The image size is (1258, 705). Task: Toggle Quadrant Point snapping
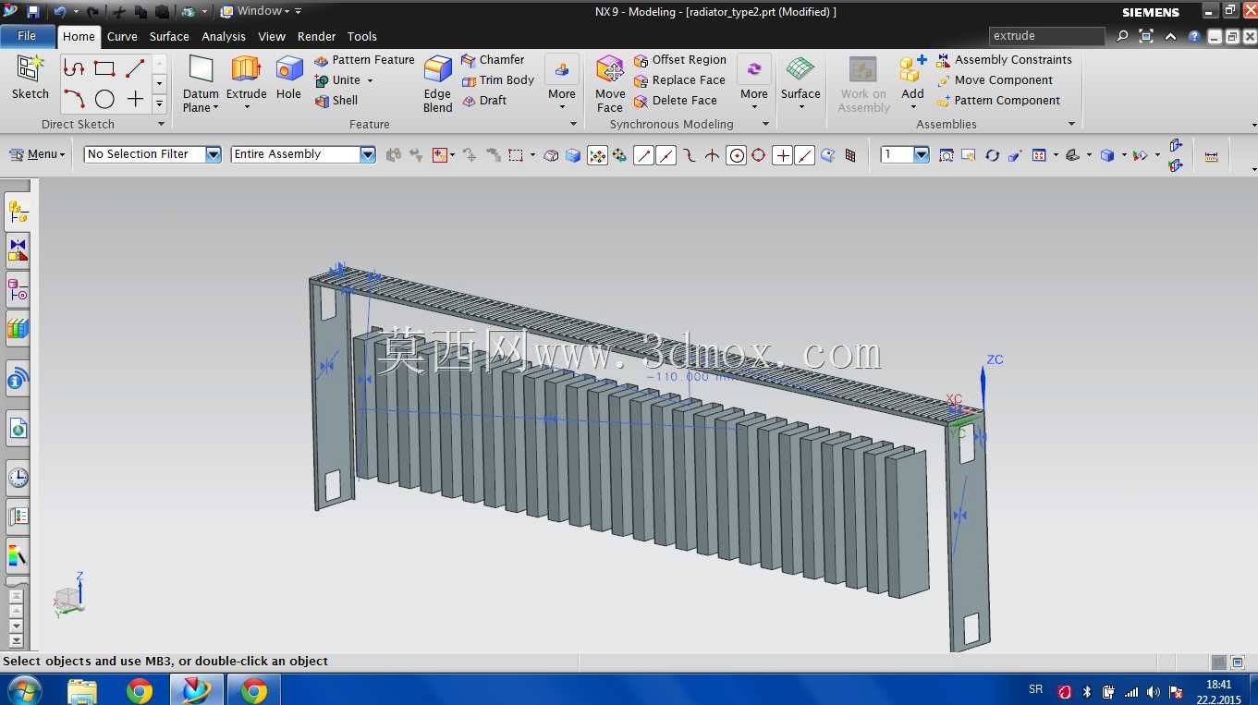click(758, 155)
